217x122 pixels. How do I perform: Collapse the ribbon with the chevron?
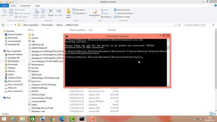click(x=212, y=5)
